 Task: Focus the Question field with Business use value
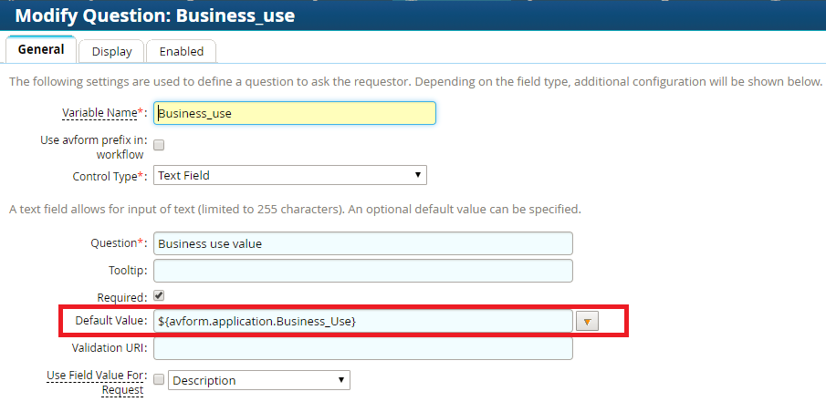pyautogui.click(x=362, y=243)
